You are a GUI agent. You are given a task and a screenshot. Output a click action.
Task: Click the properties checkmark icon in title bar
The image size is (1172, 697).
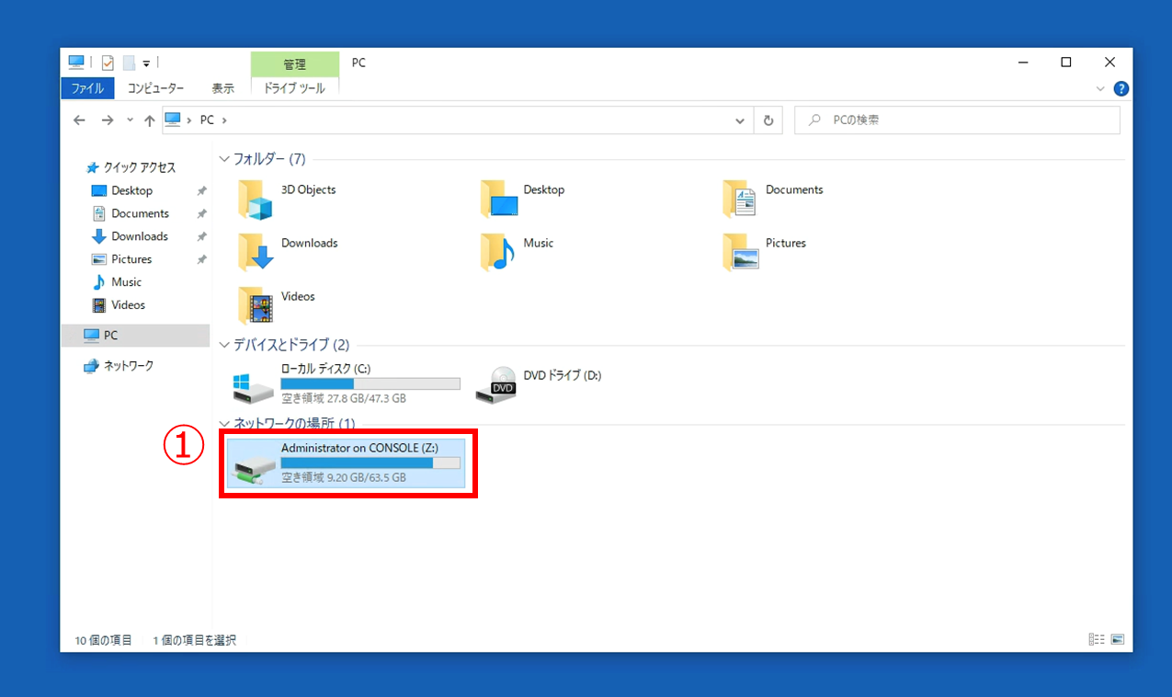[108, 63]
